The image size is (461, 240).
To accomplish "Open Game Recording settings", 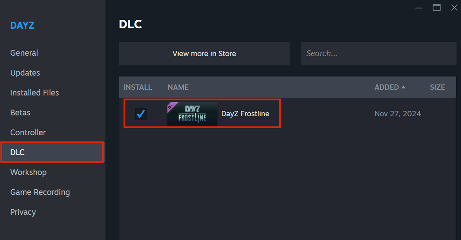I will click(40, 192).
